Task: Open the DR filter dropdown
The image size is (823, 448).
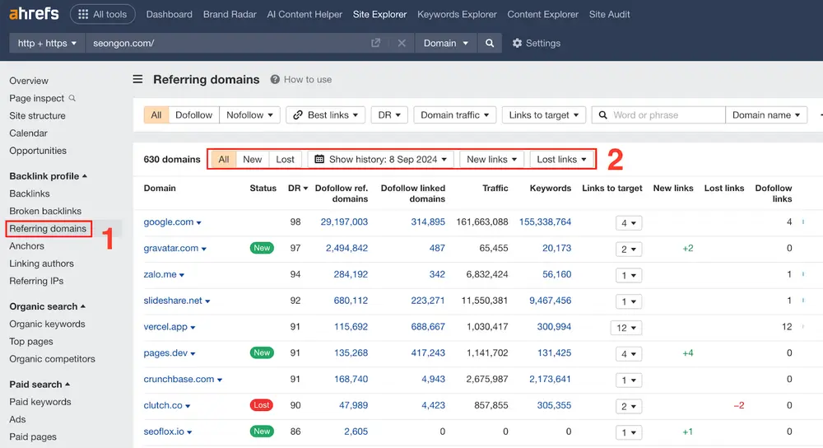Action: (x=389, y=115)
